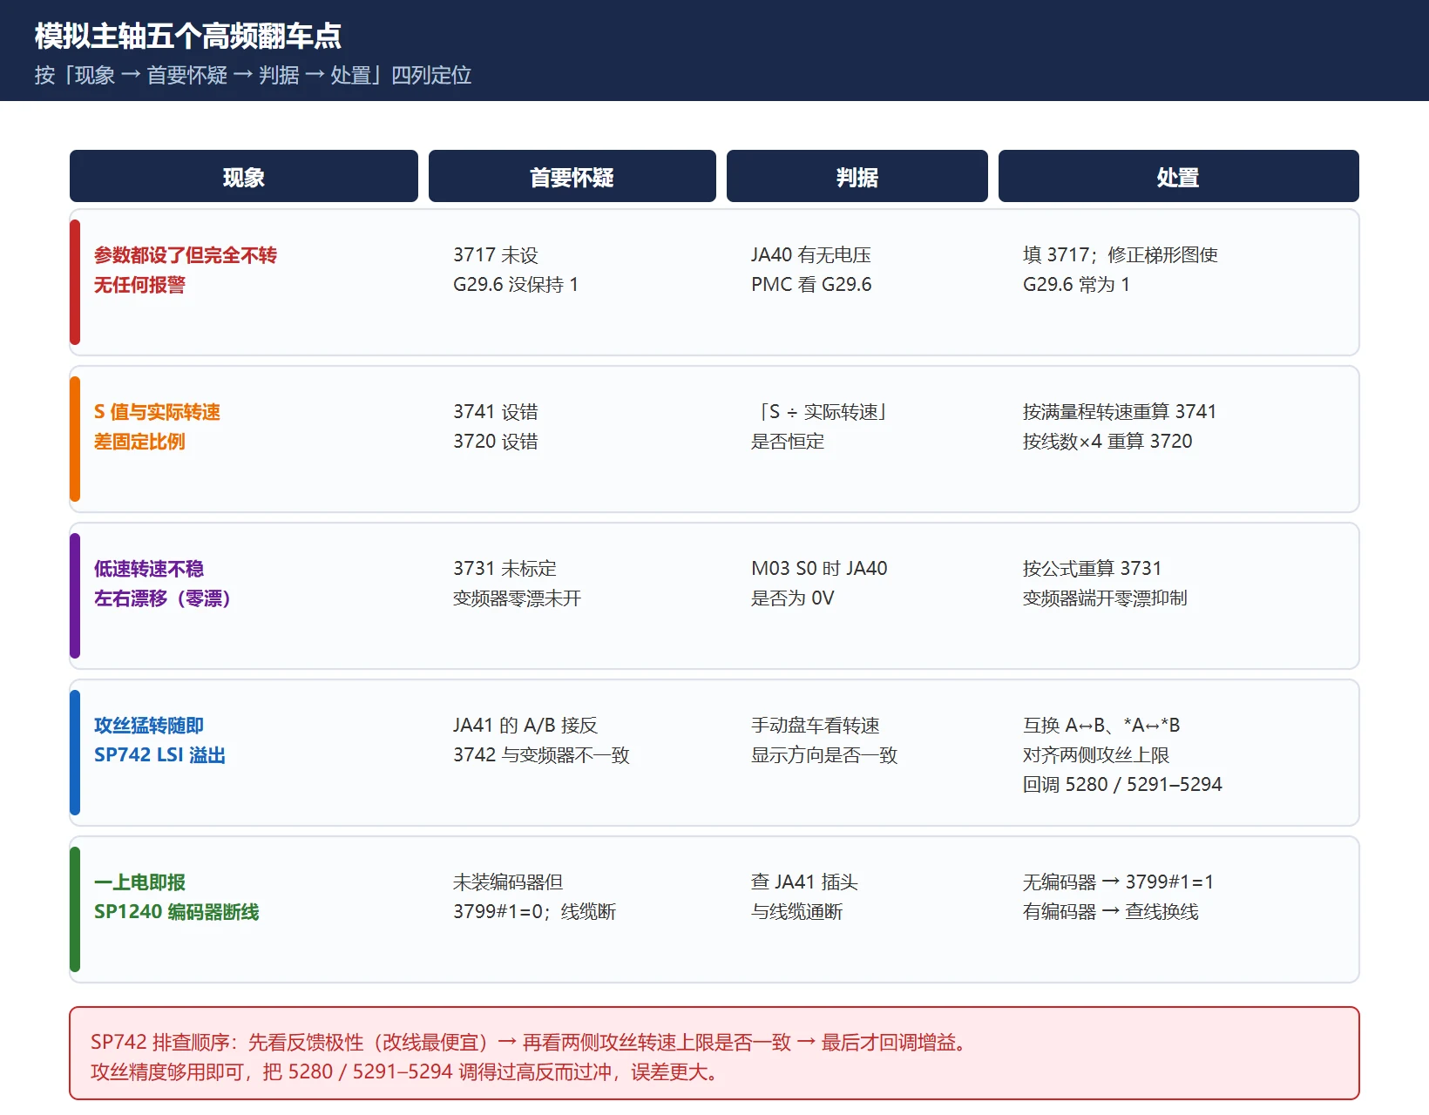
Task: Click the 判据 column header
Action: pos(857,177)
